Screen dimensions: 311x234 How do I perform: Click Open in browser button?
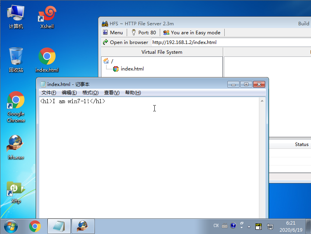pos(125,42)
